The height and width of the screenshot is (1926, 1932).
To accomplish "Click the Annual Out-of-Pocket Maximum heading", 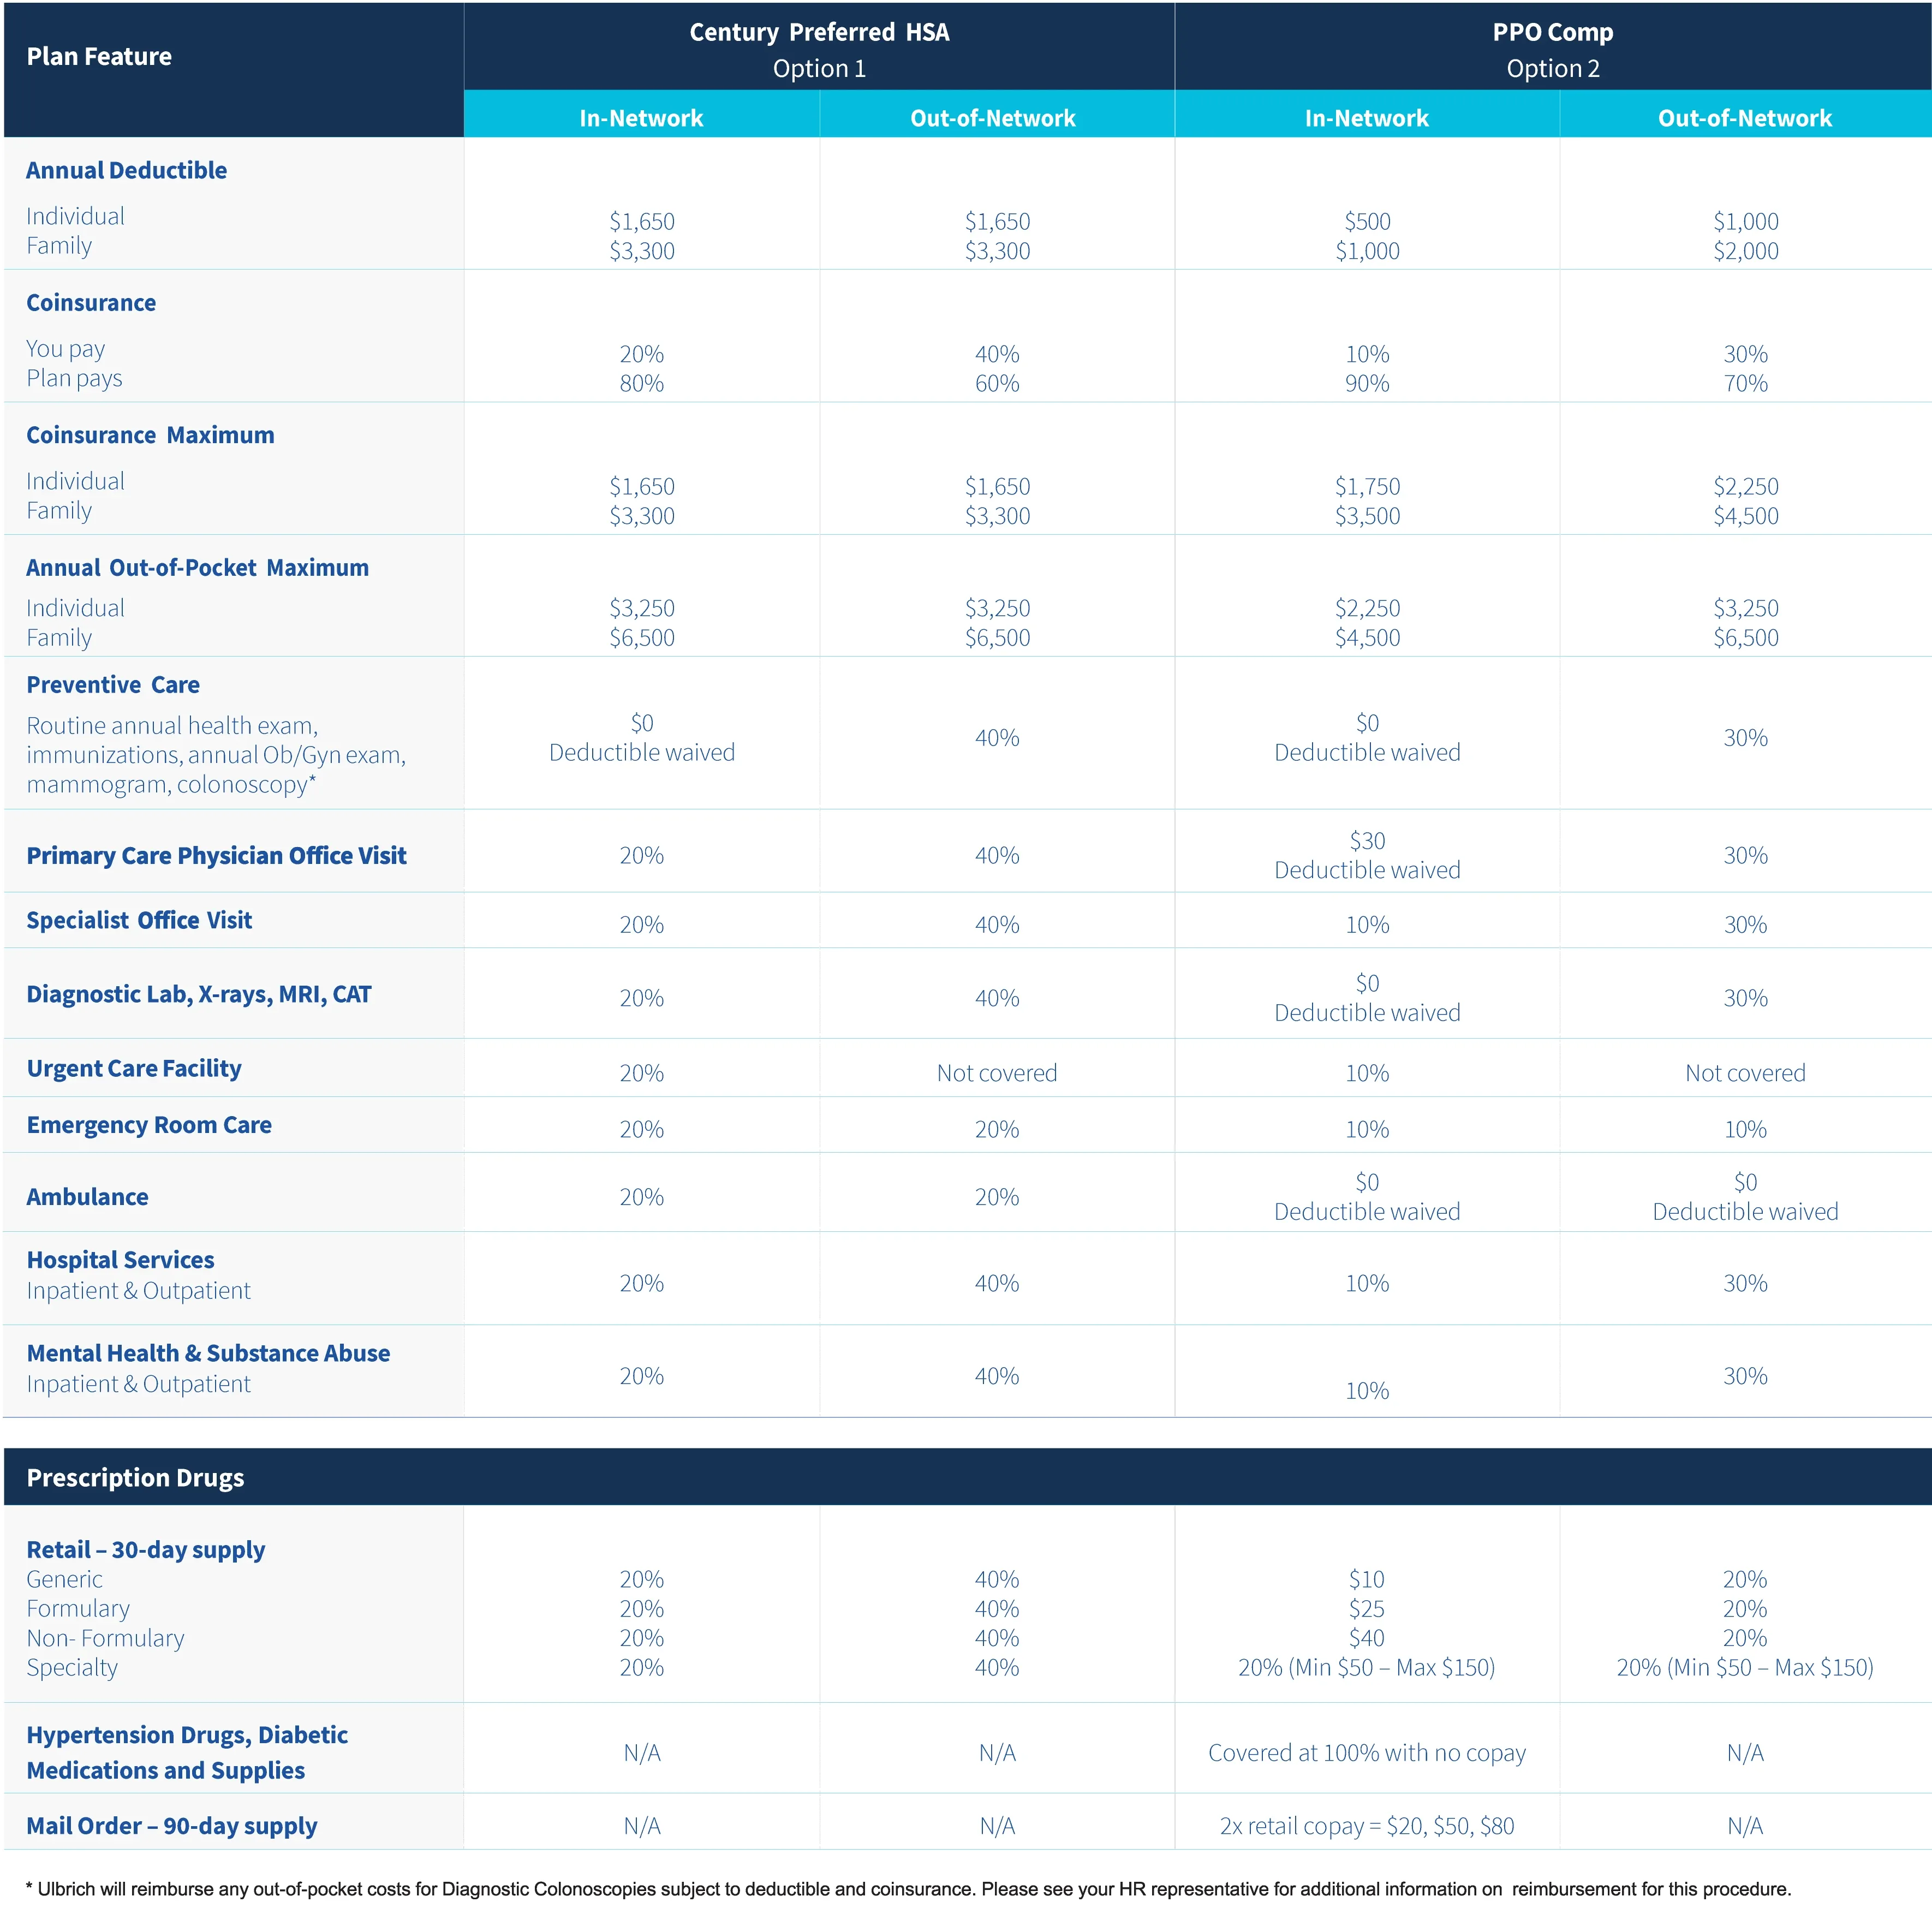I will tap(197, 567).
